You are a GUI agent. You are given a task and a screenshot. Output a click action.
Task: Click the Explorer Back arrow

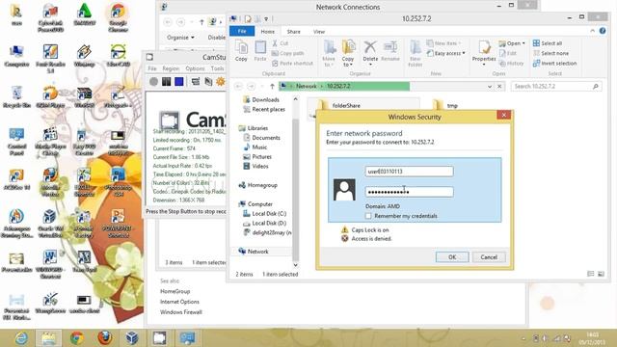[x=238, y=86]
